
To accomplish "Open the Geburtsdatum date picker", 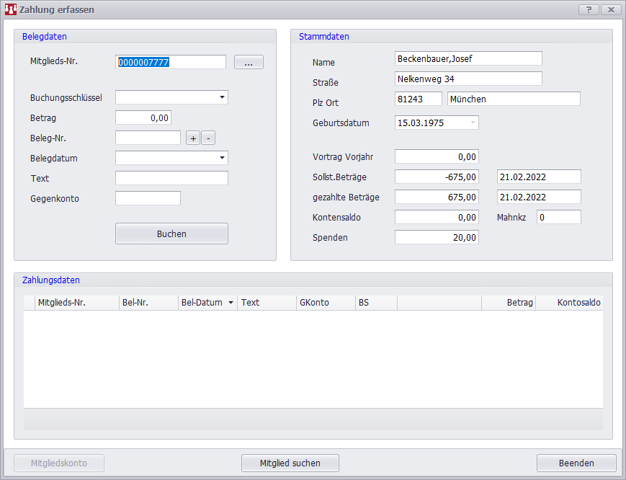I will tap(473, 123).
